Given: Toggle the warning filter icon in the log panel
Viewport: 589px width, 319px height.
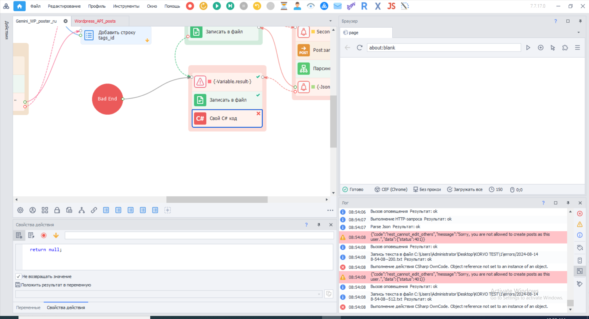Looking at the screenshot, I should coord(580,224).
